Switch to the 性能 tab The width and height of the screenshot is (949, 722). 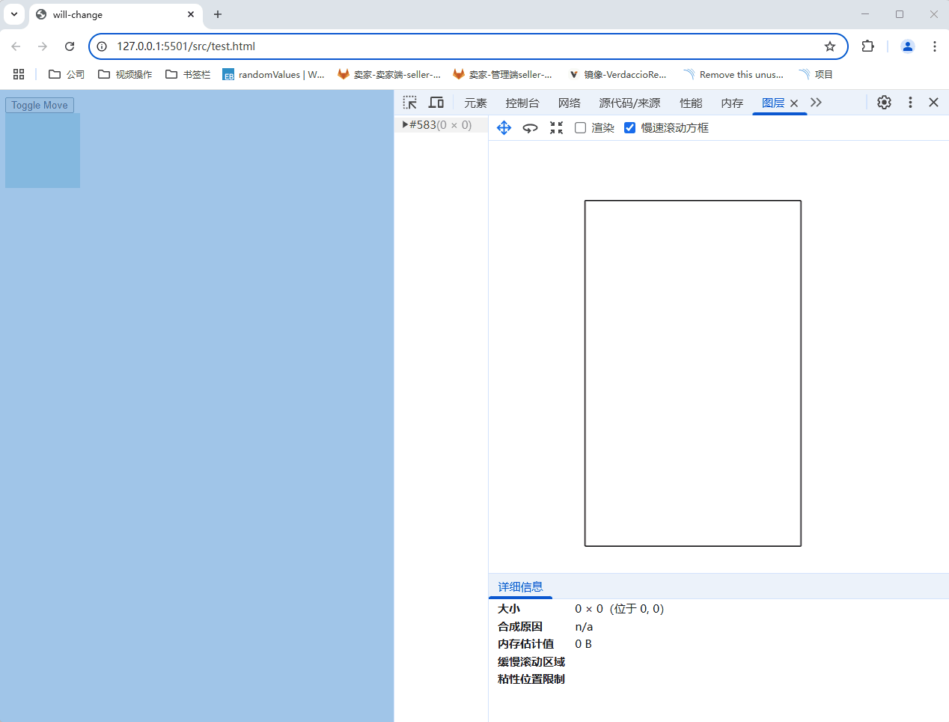[691, 103]
